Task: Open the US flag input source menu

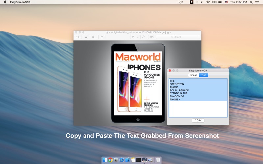Action: click(227, 2)
